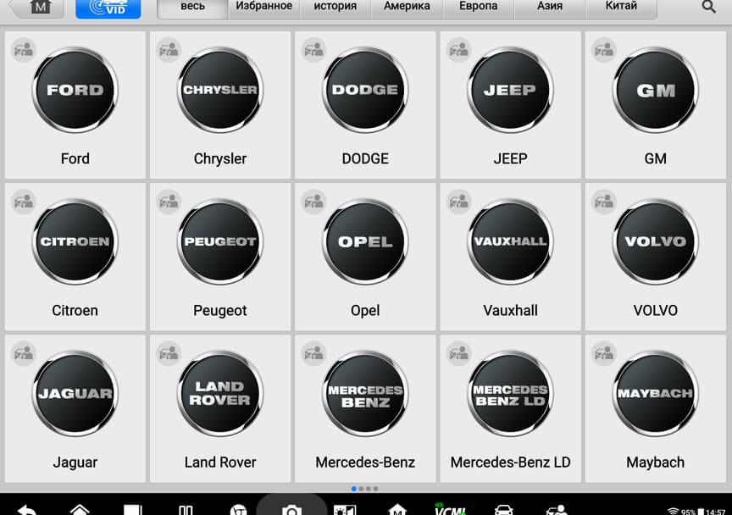
Task: Open the VCMI connection status icon
Action: [450, 509]
